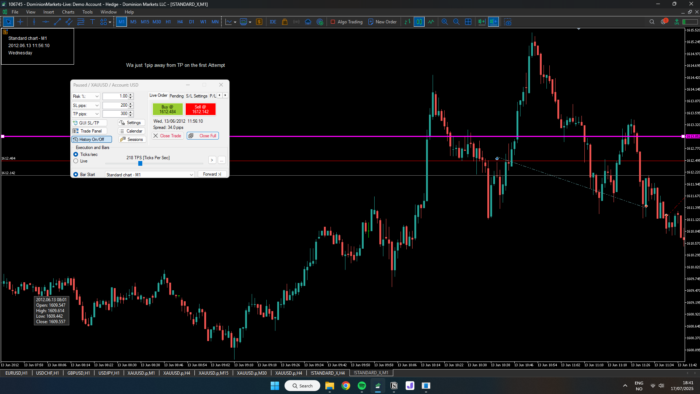Choose the horizontal line drawing tool
This screenshot has width=700, height=394.
46,22
